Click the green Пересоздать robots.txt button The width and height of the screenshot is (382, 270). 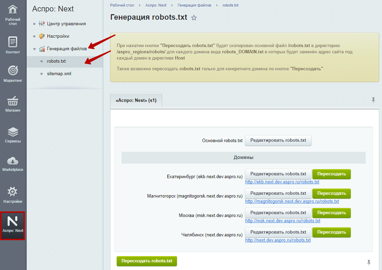[147, 261]
